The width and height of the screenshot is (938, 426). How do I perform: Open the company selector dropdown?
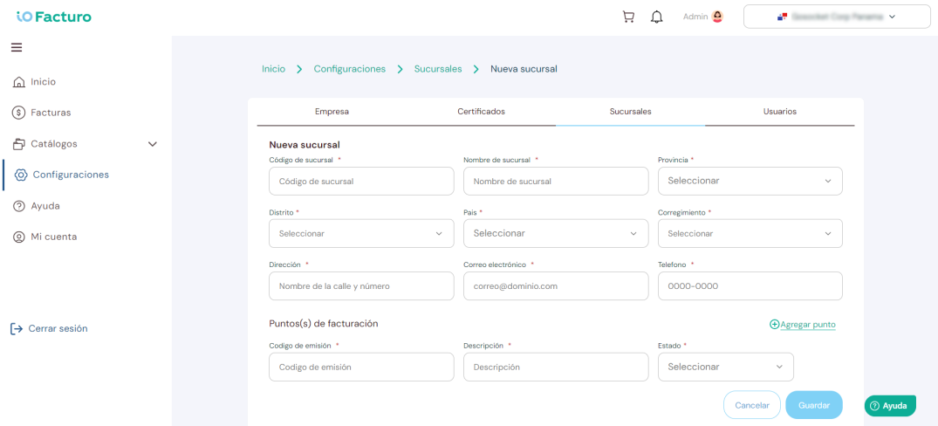[837, 17]
